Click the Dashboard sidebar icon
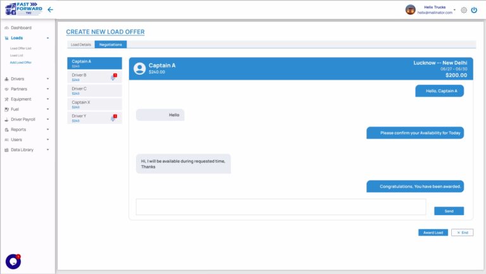The width and height of the screenshot is (486, 274). [6, 28]
